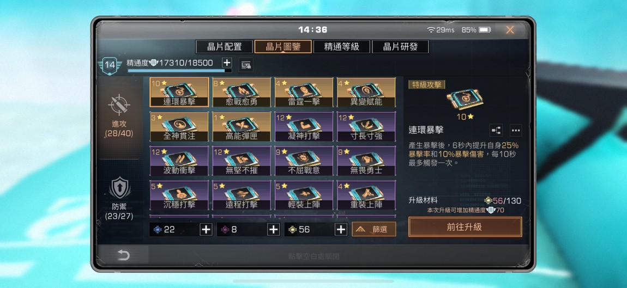The height and width of the screenshot is (288, 627).
Task: Open the three-dots more options icon
Action: click(516, 130)
